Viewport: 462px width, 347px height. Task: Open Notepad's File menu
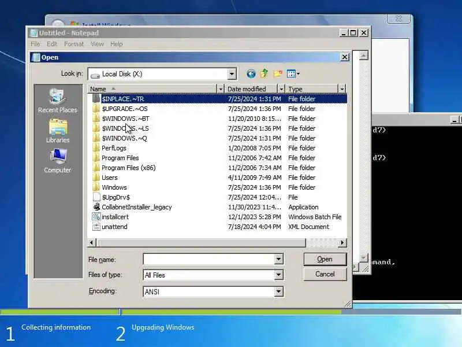click(35, 44)
